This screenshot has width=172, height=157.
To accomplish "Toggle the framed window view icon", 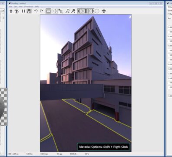I will coord(48,11).
